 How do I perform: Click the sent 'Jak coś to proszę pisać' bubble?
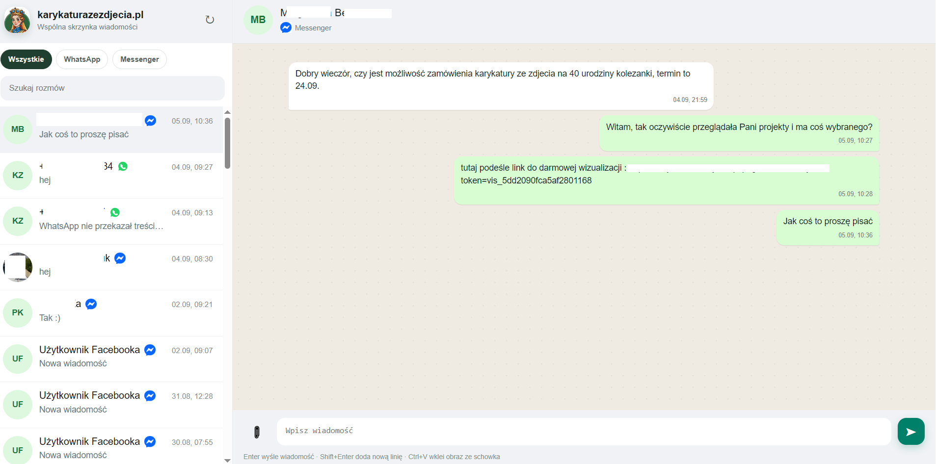tap(828, 228)
